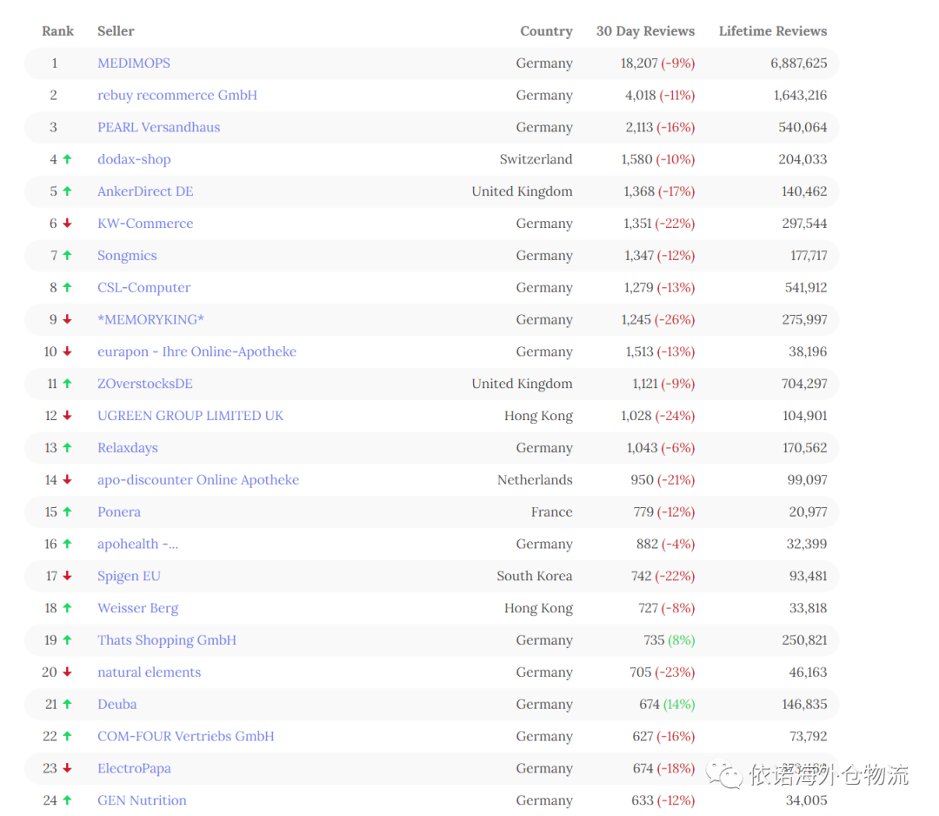Select the France country cell
Viewport: 939px width, 816px height.
pyautogui.click(x=551, y=512)
